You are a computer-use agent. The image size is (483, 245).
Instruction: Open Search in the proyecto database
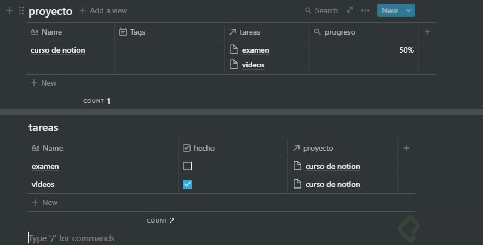pyautogui.click(x=321, y=10)
